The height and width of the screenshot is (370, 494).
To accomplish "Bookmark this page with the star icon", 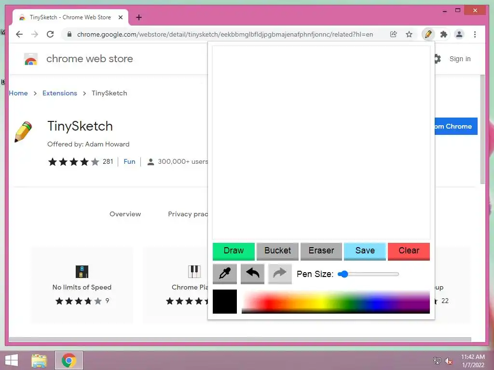I will 409,34.
